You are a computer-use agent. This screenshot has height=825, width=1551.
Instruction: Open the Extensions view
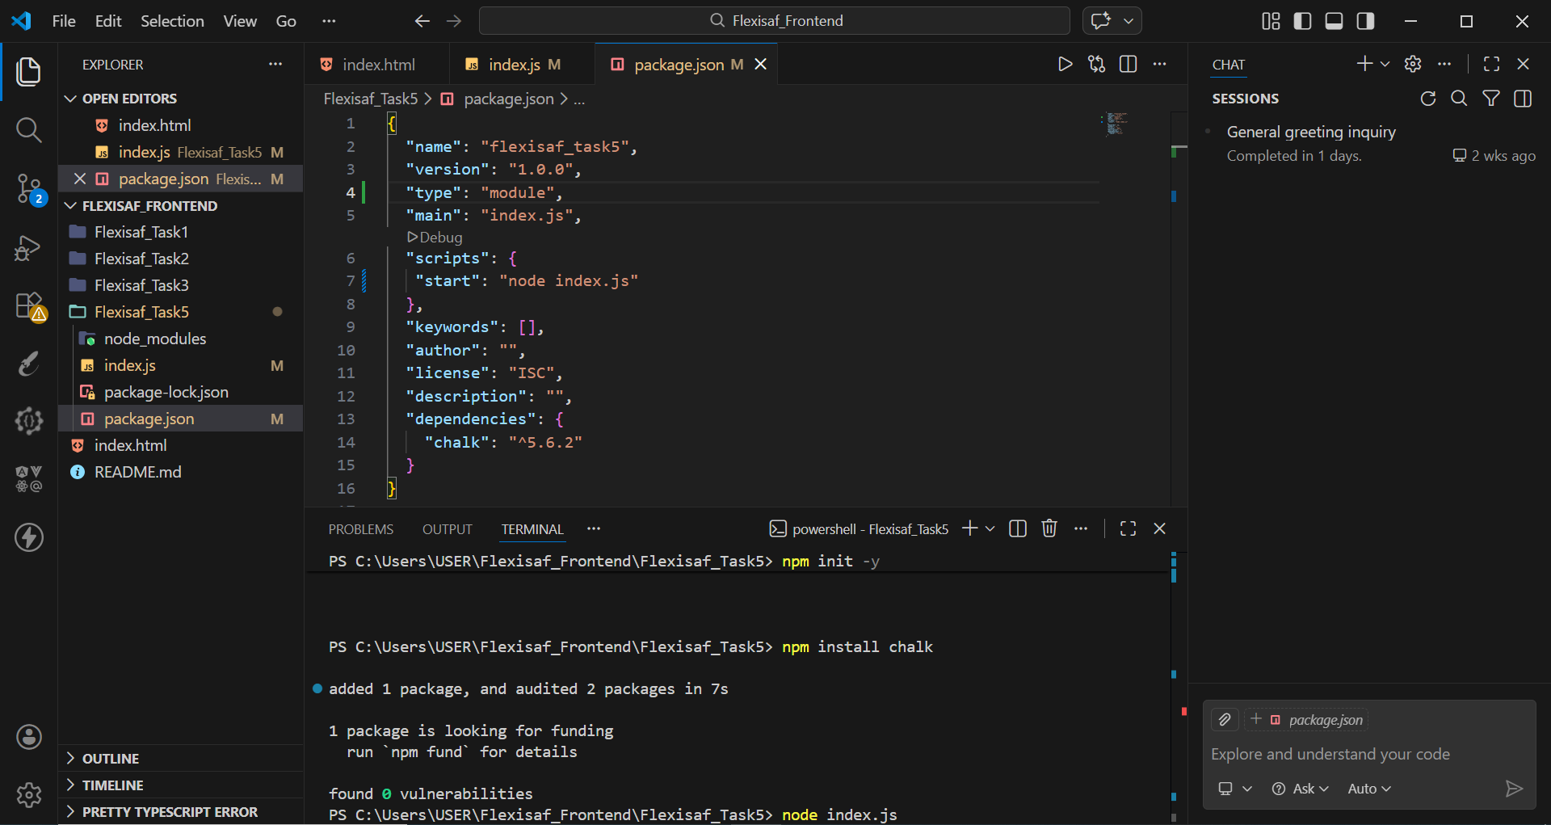point(29,306)
